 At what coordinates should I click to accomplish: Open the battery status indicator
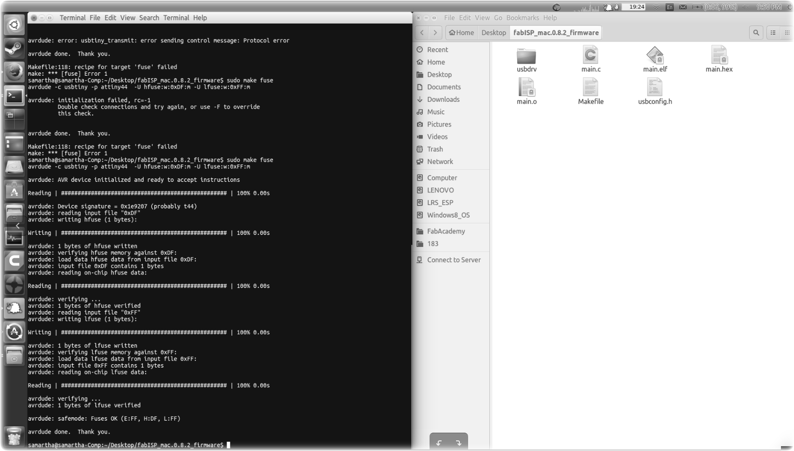click(715, 7)
